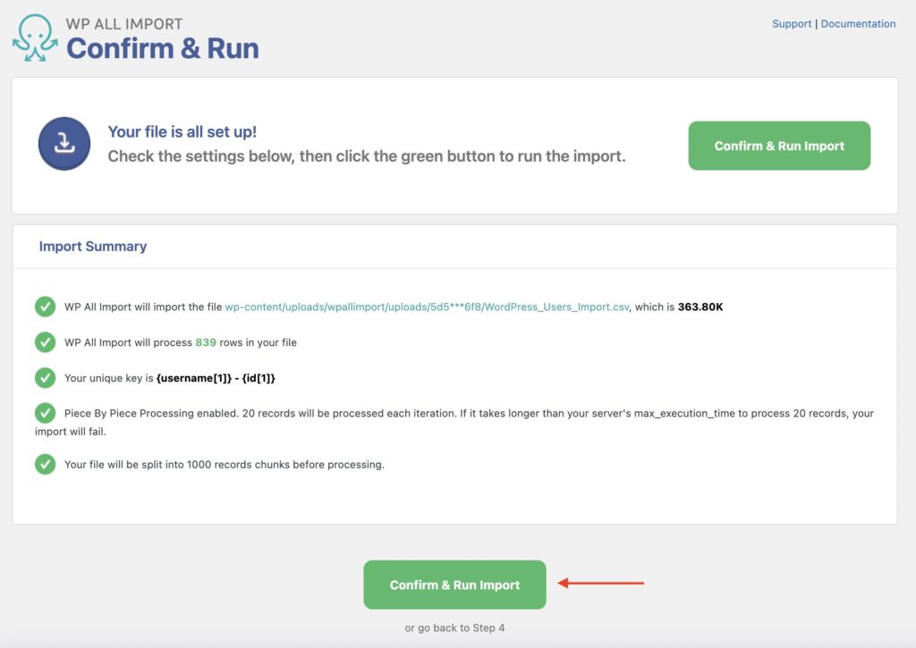Click the Import Summary header
The image size is (916, 648).
pos(92,245)
